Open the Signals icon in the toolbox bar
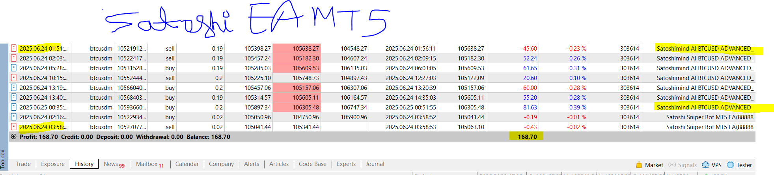Image resolution: width=774 pixels, height=175 pixels. (x=672, y=165)
